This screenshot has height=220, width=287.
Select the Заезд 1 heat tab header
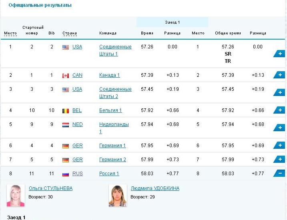pyautogui.click(x=172, y=22)
